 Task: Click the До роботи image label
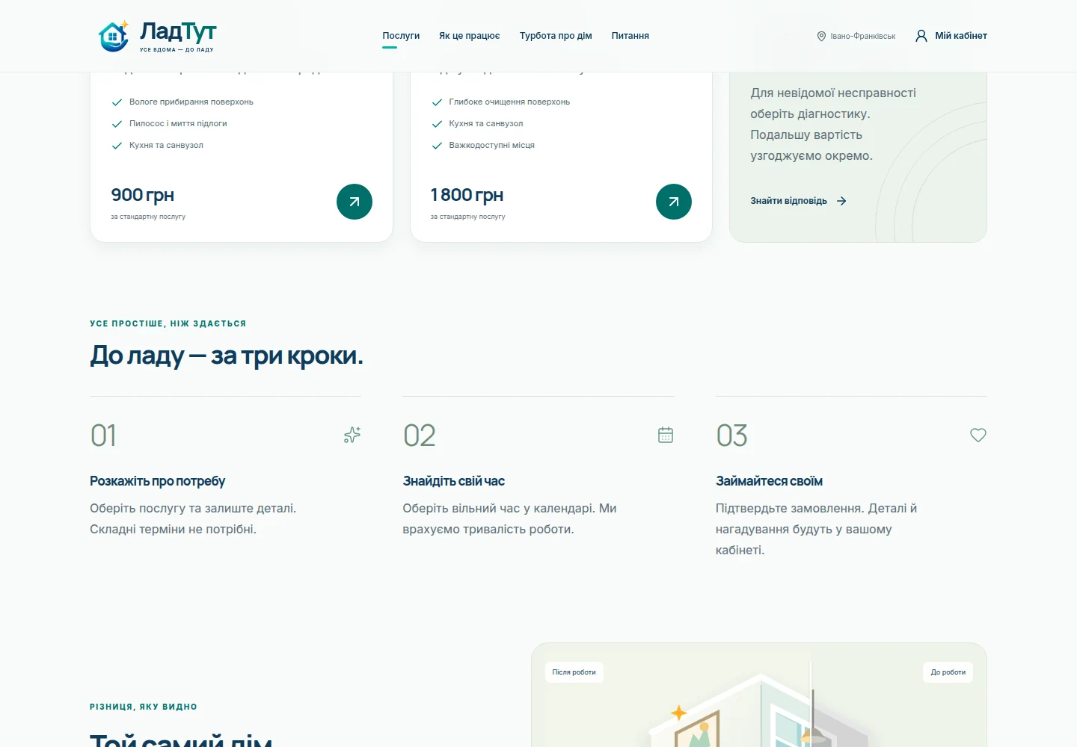948,672
